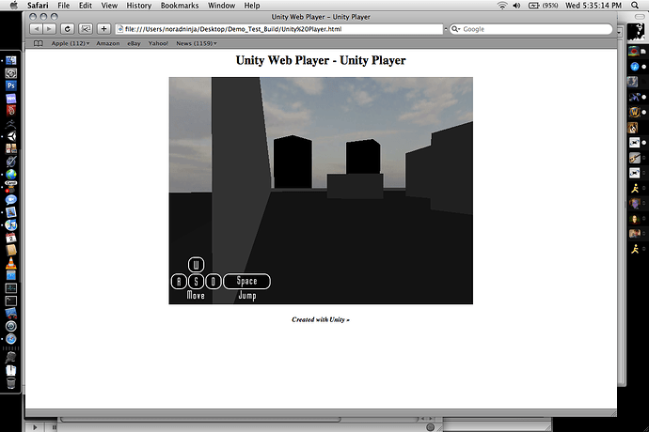Open the red Flash Dock icon
649x432 pixels.
(x=10, y=111)
